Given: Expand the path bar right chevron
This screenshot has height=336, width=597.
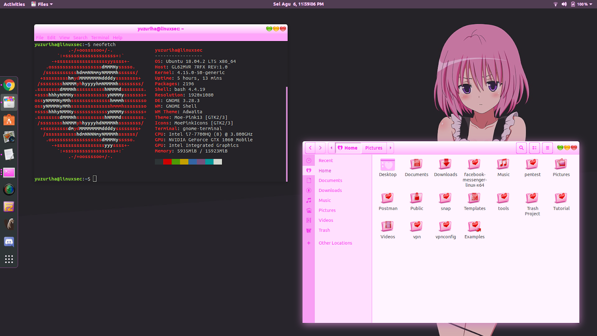Looking at the screenshot, I should 390,148.
